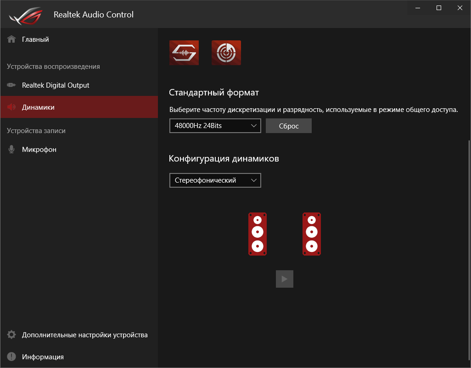The height and width of the screenshot is (368, 471).
Task: Click the red speaker icon beside Динамики
Action: [11, 107]
